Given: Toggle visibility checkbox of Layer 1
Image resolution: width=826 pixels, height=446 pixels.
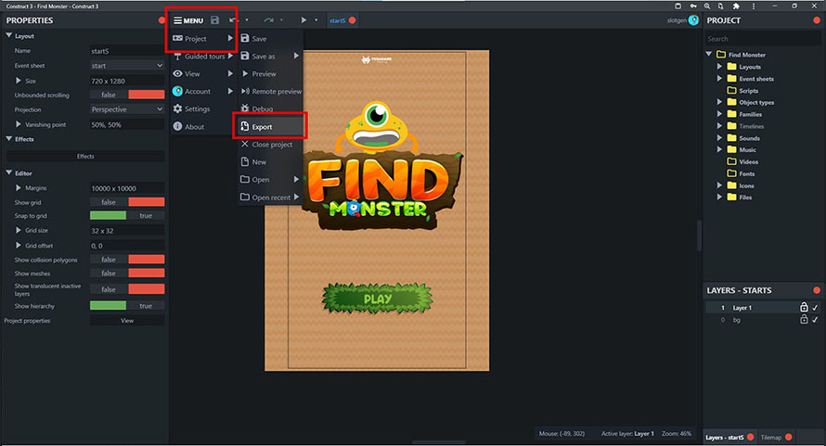Looking at the screenshot, I should click(x=816, y=308).
